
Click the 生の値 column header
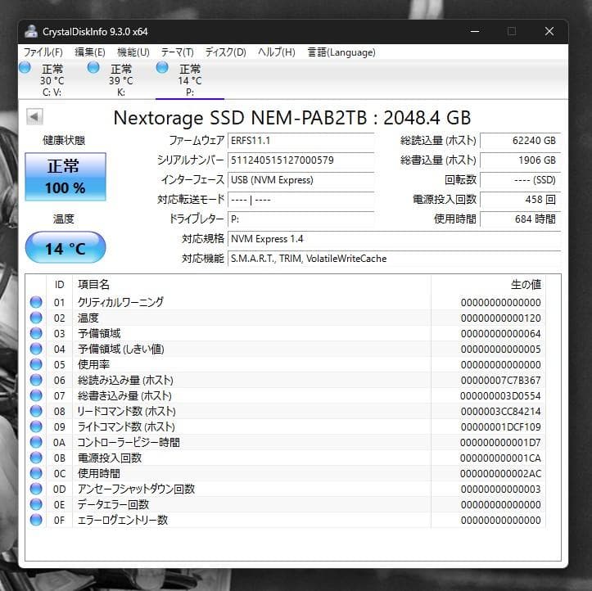488,285
